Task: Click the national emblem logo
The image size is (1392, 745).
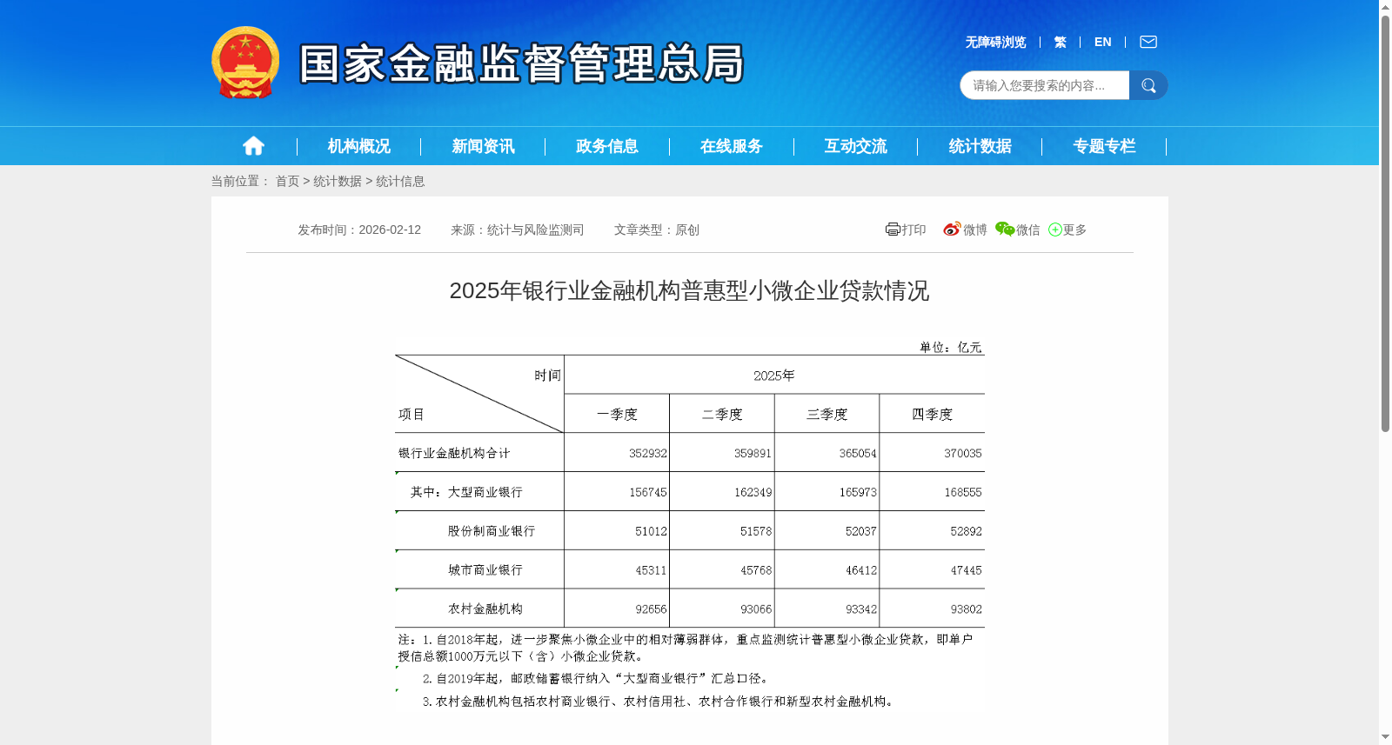Action: coord(245,63)
